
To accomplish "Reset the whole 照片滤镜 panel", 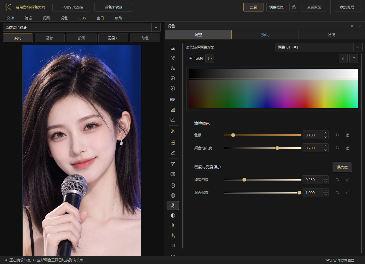I will (x=354, y=59).
